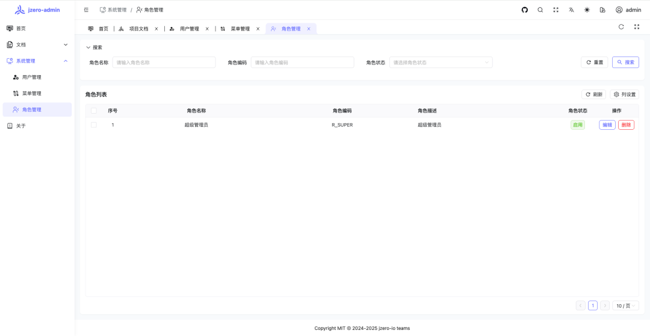
Task: Click the 关于 sidebar info icon
Action: [x=10, y=126]
